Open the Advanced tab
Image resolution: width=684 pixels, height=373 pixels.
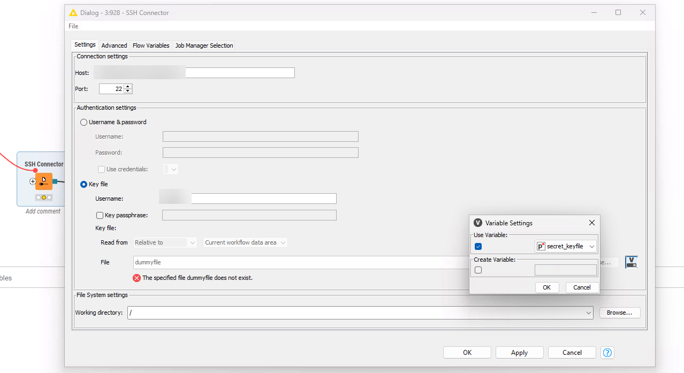tap(114, 45)
